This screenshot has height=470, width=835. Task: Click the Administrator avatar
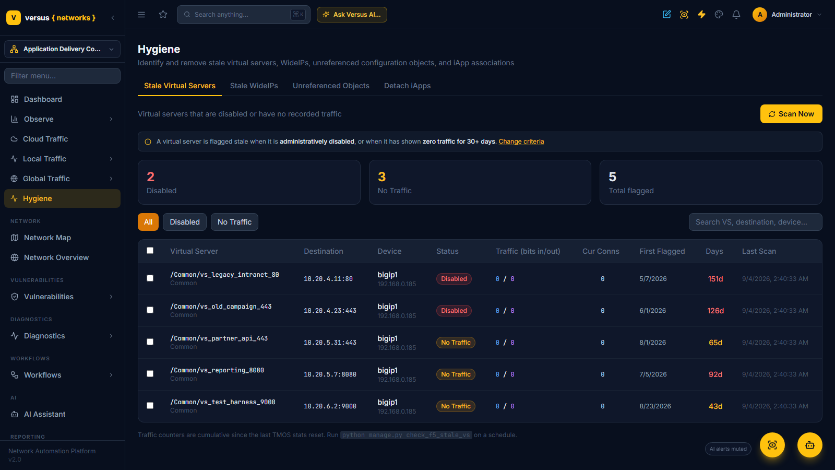click(x=760, y=15)
